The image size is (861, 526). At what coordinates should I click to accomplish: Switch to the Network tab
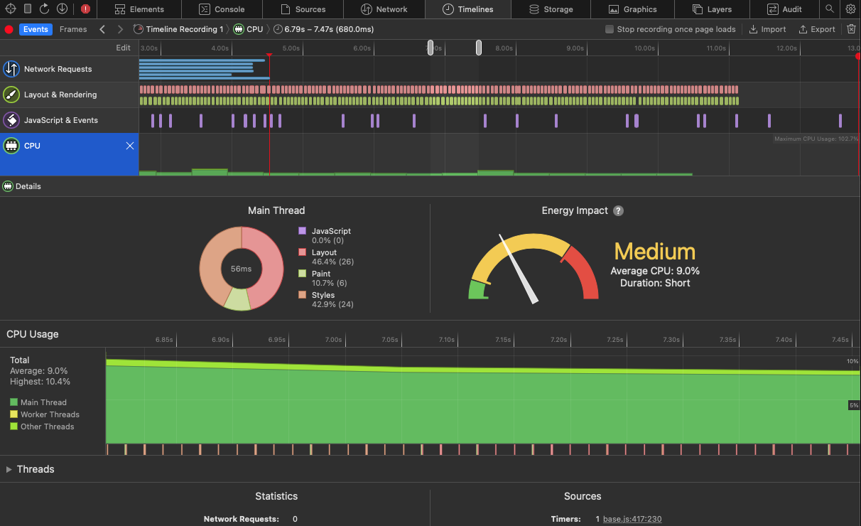point(384,9)
